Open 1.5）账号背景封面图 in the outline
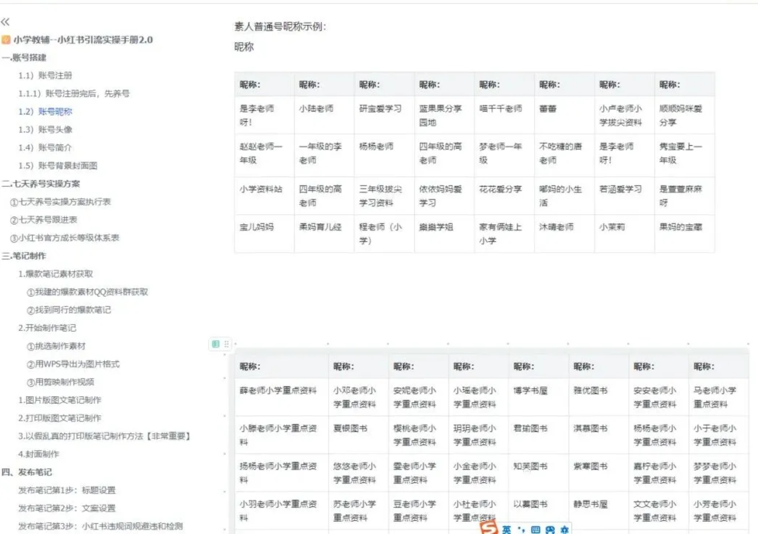The image size is (758, 534). 58,166
